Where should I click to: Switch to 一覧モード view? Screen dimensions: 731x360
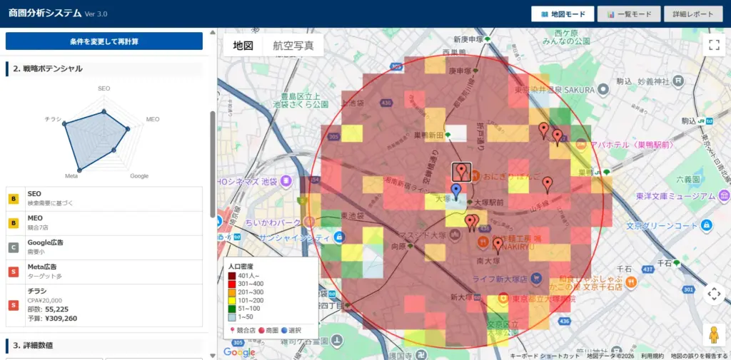(629, 14)
